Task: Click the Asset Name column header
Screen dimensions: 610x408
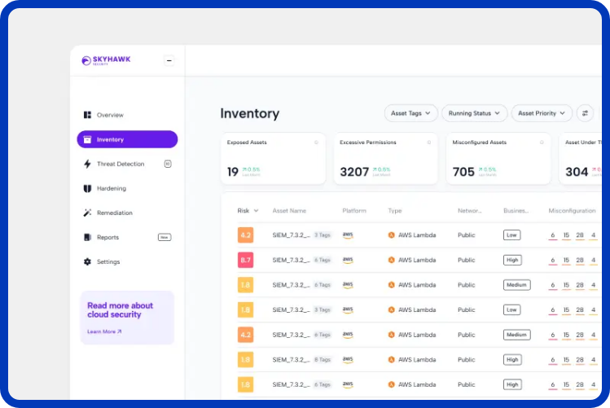Action: pos(289,211)
